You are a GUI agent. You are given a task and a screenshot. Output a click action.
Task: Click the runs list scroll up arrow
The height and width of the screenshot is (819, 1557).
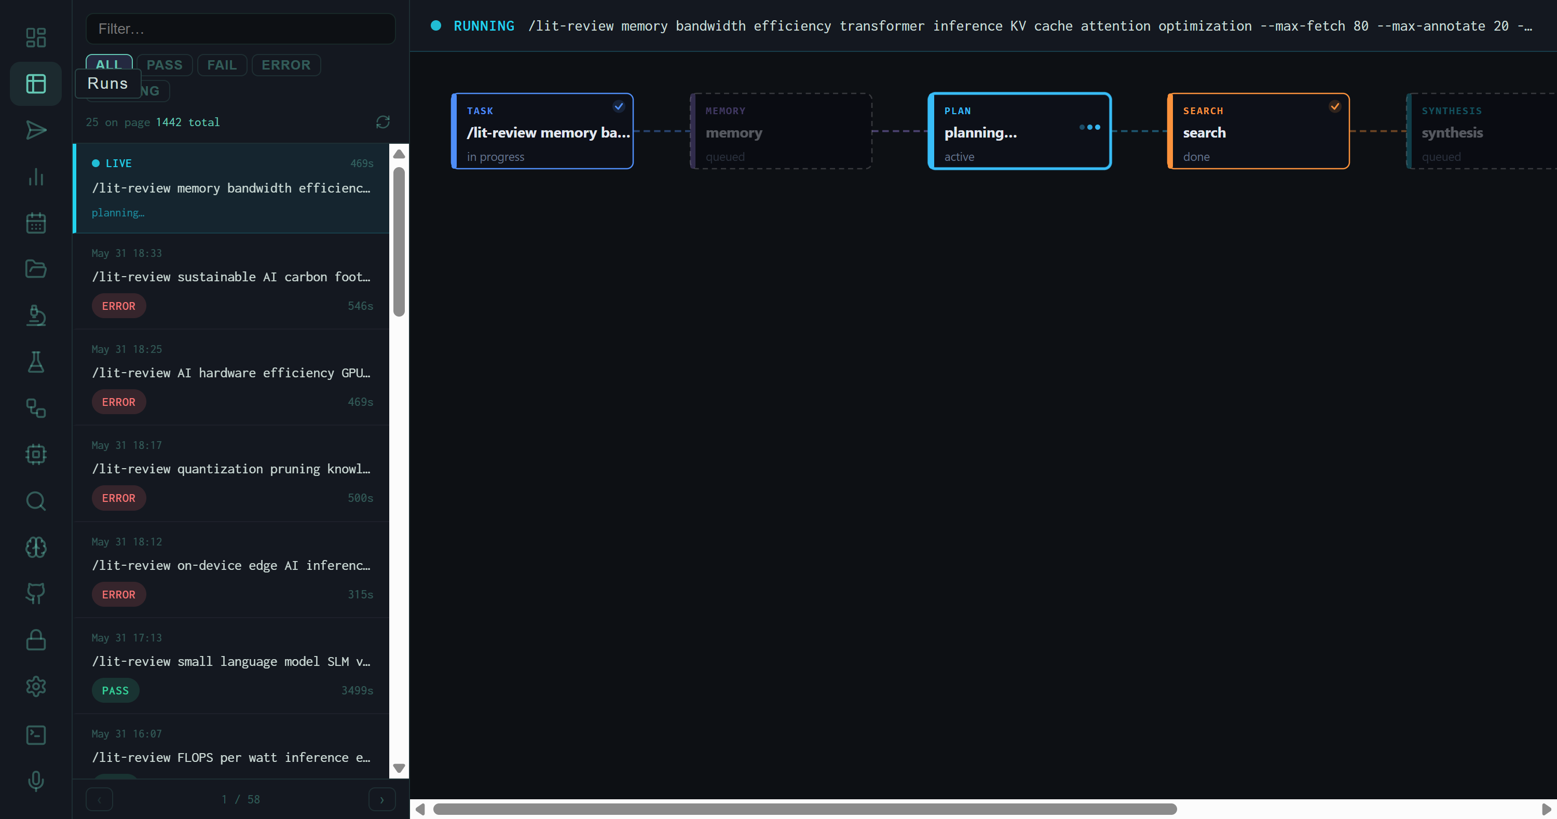click(x=399, y=154)
